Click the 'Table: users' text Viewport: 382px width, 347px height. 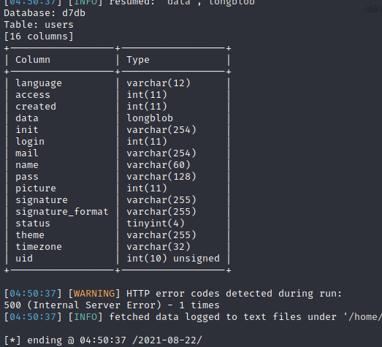click(x=39, y=25)
